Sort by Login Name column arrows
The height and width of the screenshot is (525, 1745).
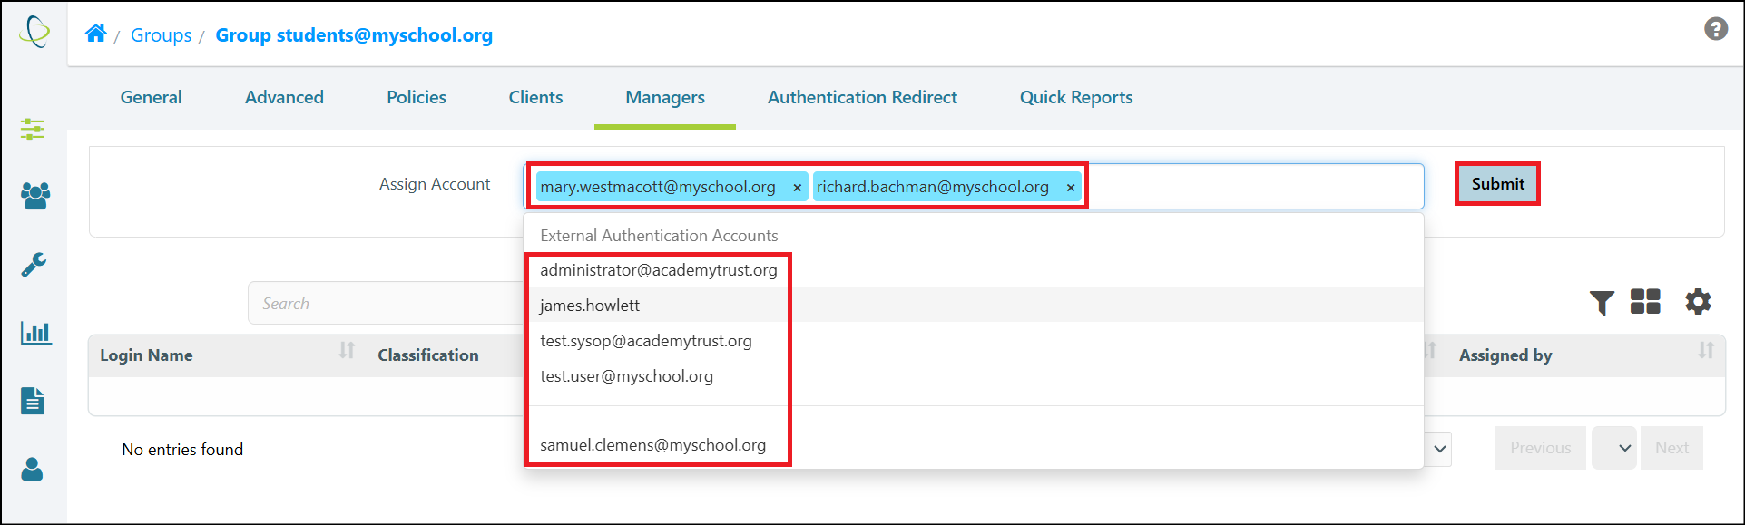pyautogui.click(x=347, y=350)
